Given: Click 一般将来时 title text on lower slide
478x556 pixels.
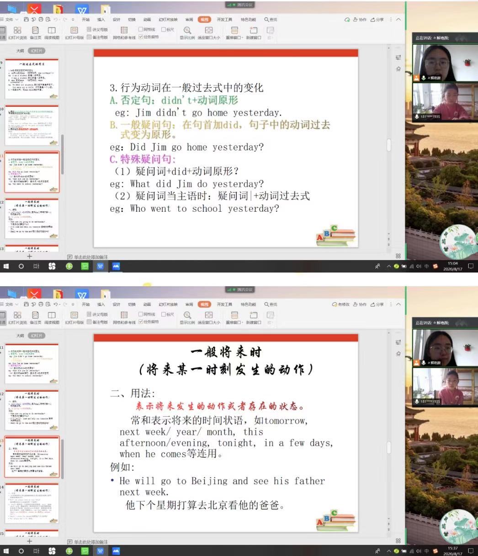Looking at the screenshot, I should tap(226, 352).
